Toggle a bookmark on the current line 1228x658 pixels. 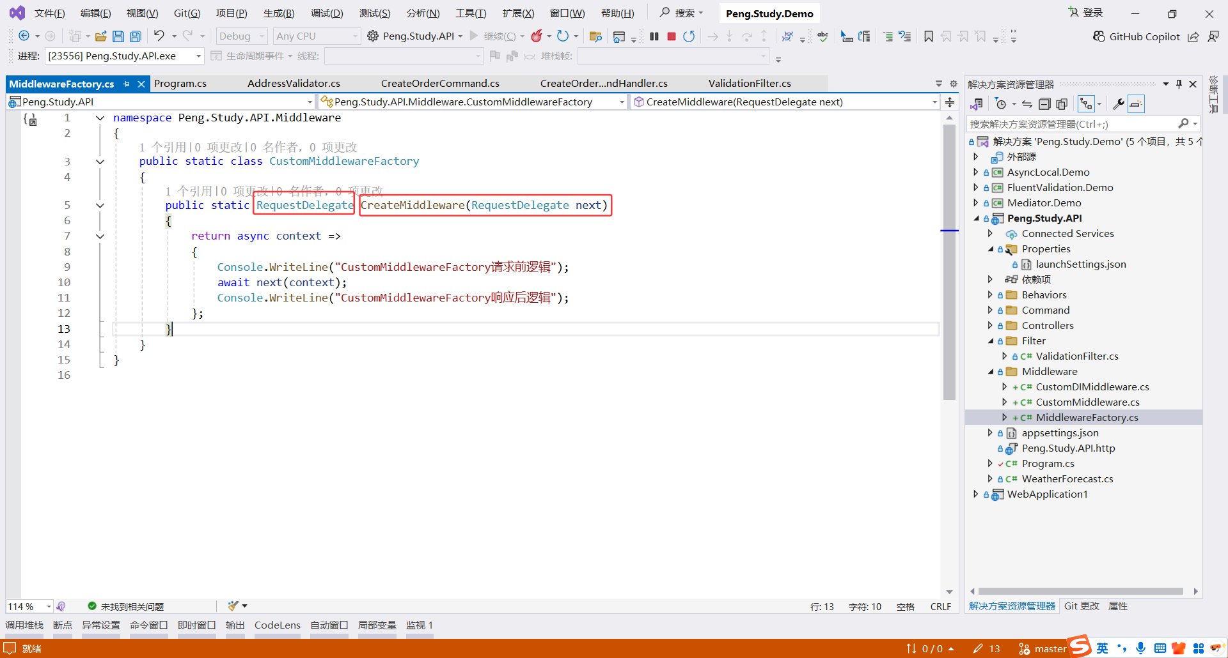pyautogui.click(x=929, y=36)
